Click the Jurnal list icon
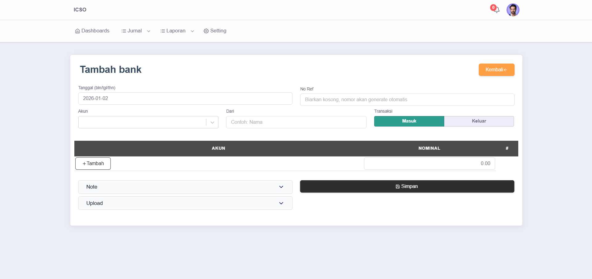Image resolution: width=592 pixels, height=279 pixels. (x=124, y=31)
